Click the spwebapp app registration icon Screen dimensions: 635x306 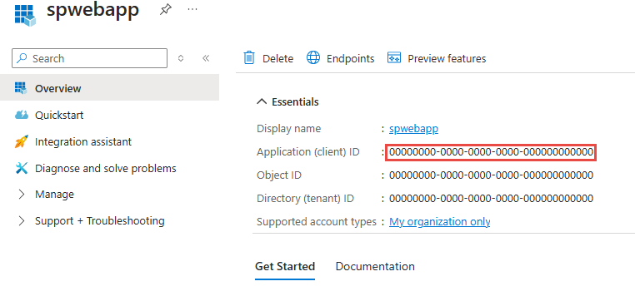pyautogui.click(x=25, y=15)
